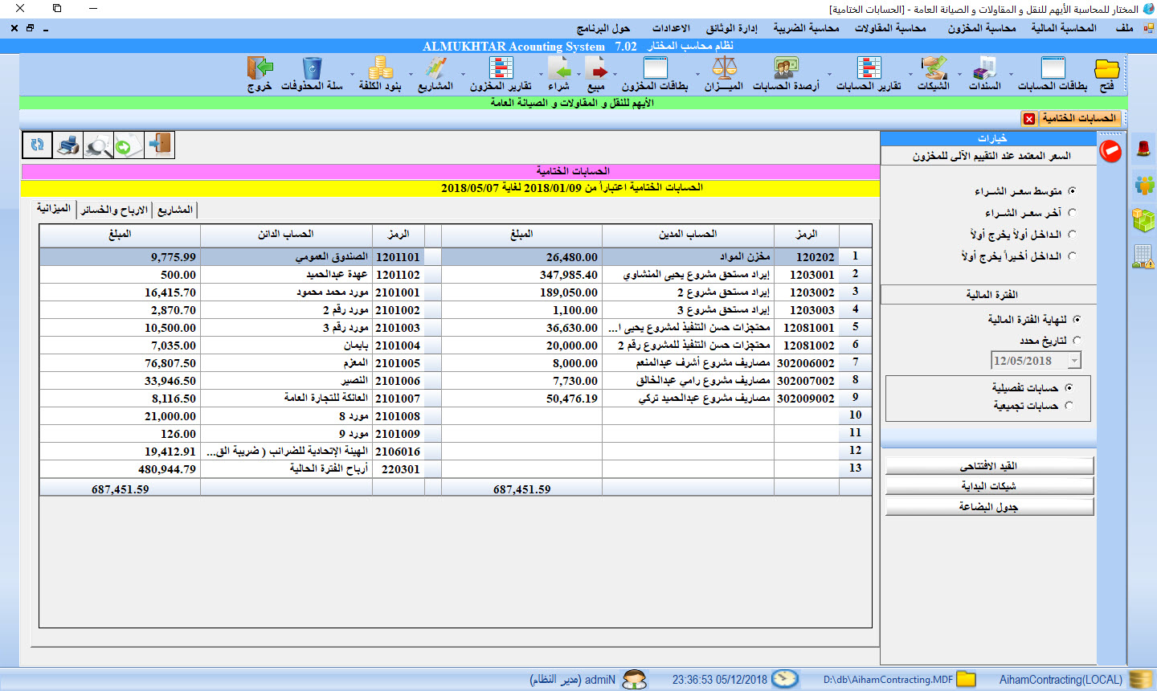
Task: Expand dropdown arrow next to بطاقات المخزون
Action: click(x=615, y=75)
